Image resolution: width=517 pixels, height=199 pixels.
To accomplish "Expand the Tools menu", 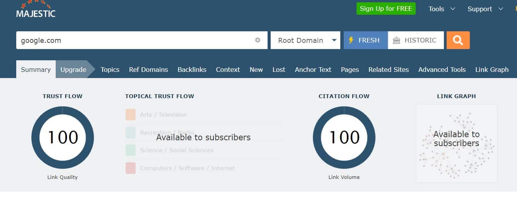I will [x=442, y=9].
